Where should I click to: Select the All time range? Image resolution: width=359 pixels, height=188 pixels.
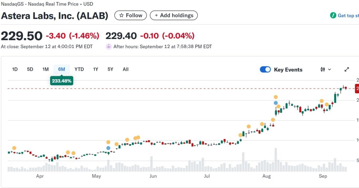(x=125, y=69)
